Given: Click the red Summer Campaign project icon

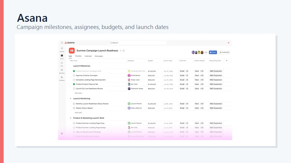Looking at the screenshot, I should [x=72, y=51].
